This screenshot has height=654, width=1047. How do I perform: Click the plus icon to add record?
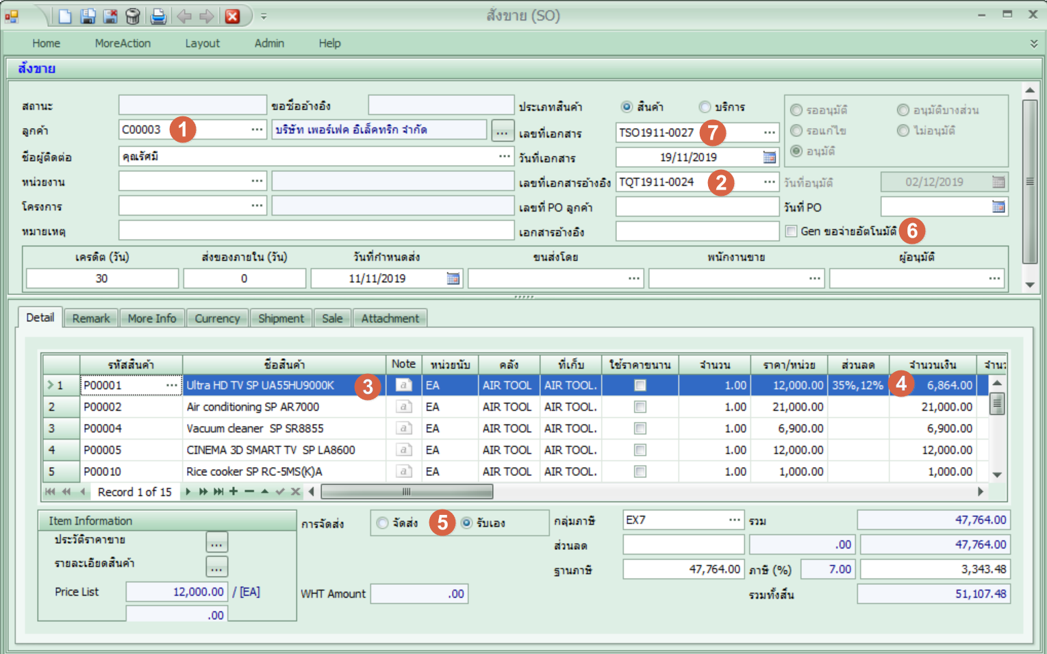234,492
